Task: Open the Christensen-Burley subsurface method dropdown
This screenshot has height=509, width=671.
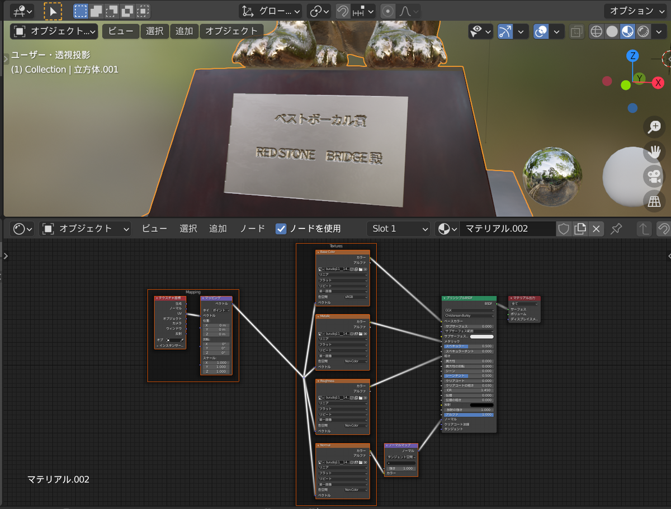Action: (469, 316)
